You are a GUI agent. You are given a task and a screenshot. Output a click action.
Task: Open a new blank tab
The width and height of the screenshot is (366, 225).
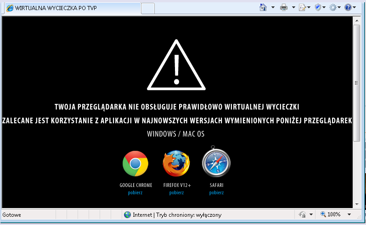coord(148,8)
